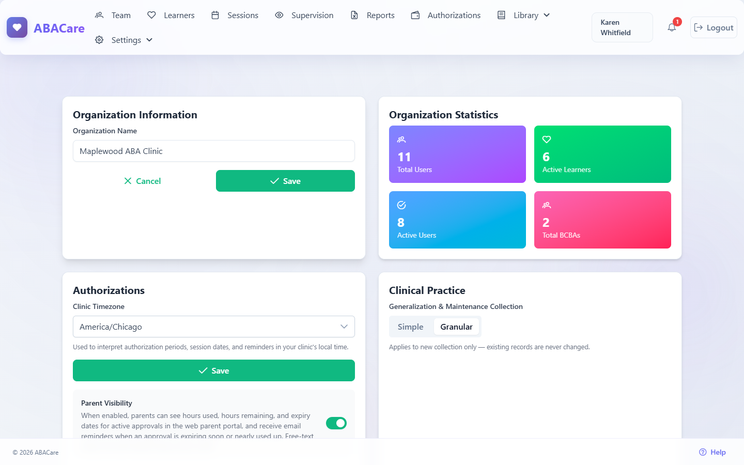The image size is (744, 465).
Task: Log out with the Logout button
Action: [714, 27]
